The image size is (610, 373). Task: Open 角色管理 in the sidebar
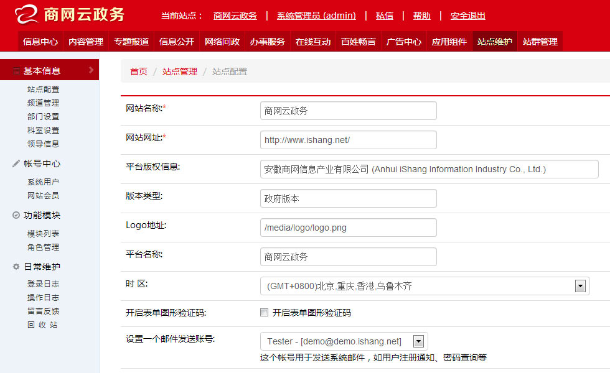pyautogui.click(x=43, y=247)
